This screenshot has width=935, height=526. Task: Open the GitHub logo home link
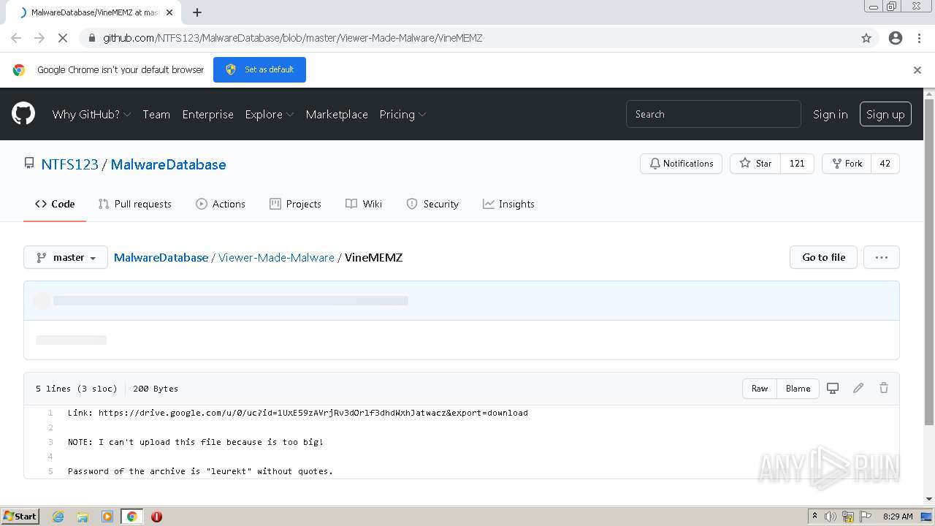point(23,114)
